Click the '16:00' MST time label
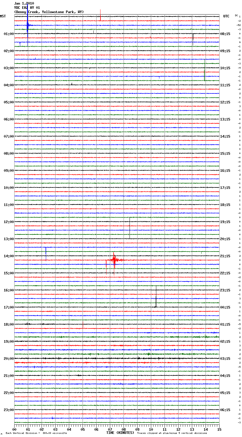The image size is (242, 437). tap(9, 290)
